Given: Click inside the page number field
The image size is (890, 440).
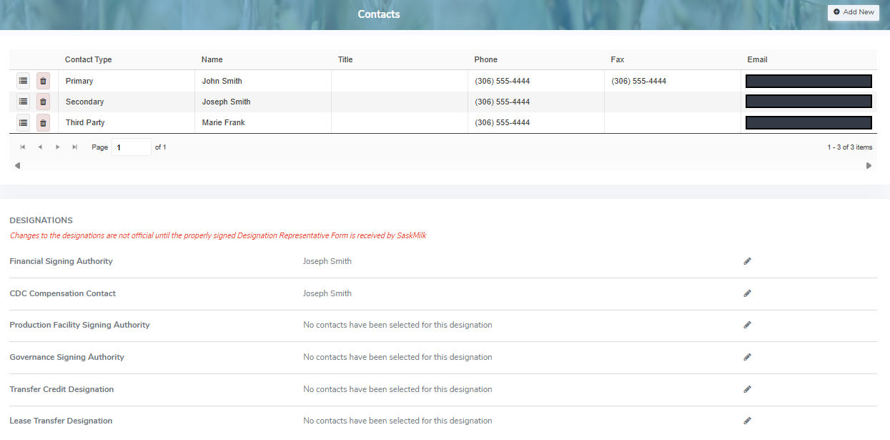Looking at the screenshot, I should click(132, 147).
